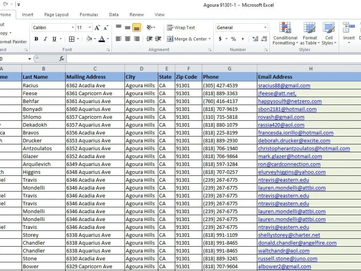Select column C header
The image size is (361, 271).
(95, 69)
